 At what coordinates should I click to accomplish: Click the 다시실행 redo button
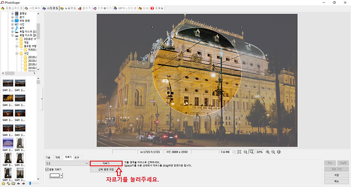(343, 163)
